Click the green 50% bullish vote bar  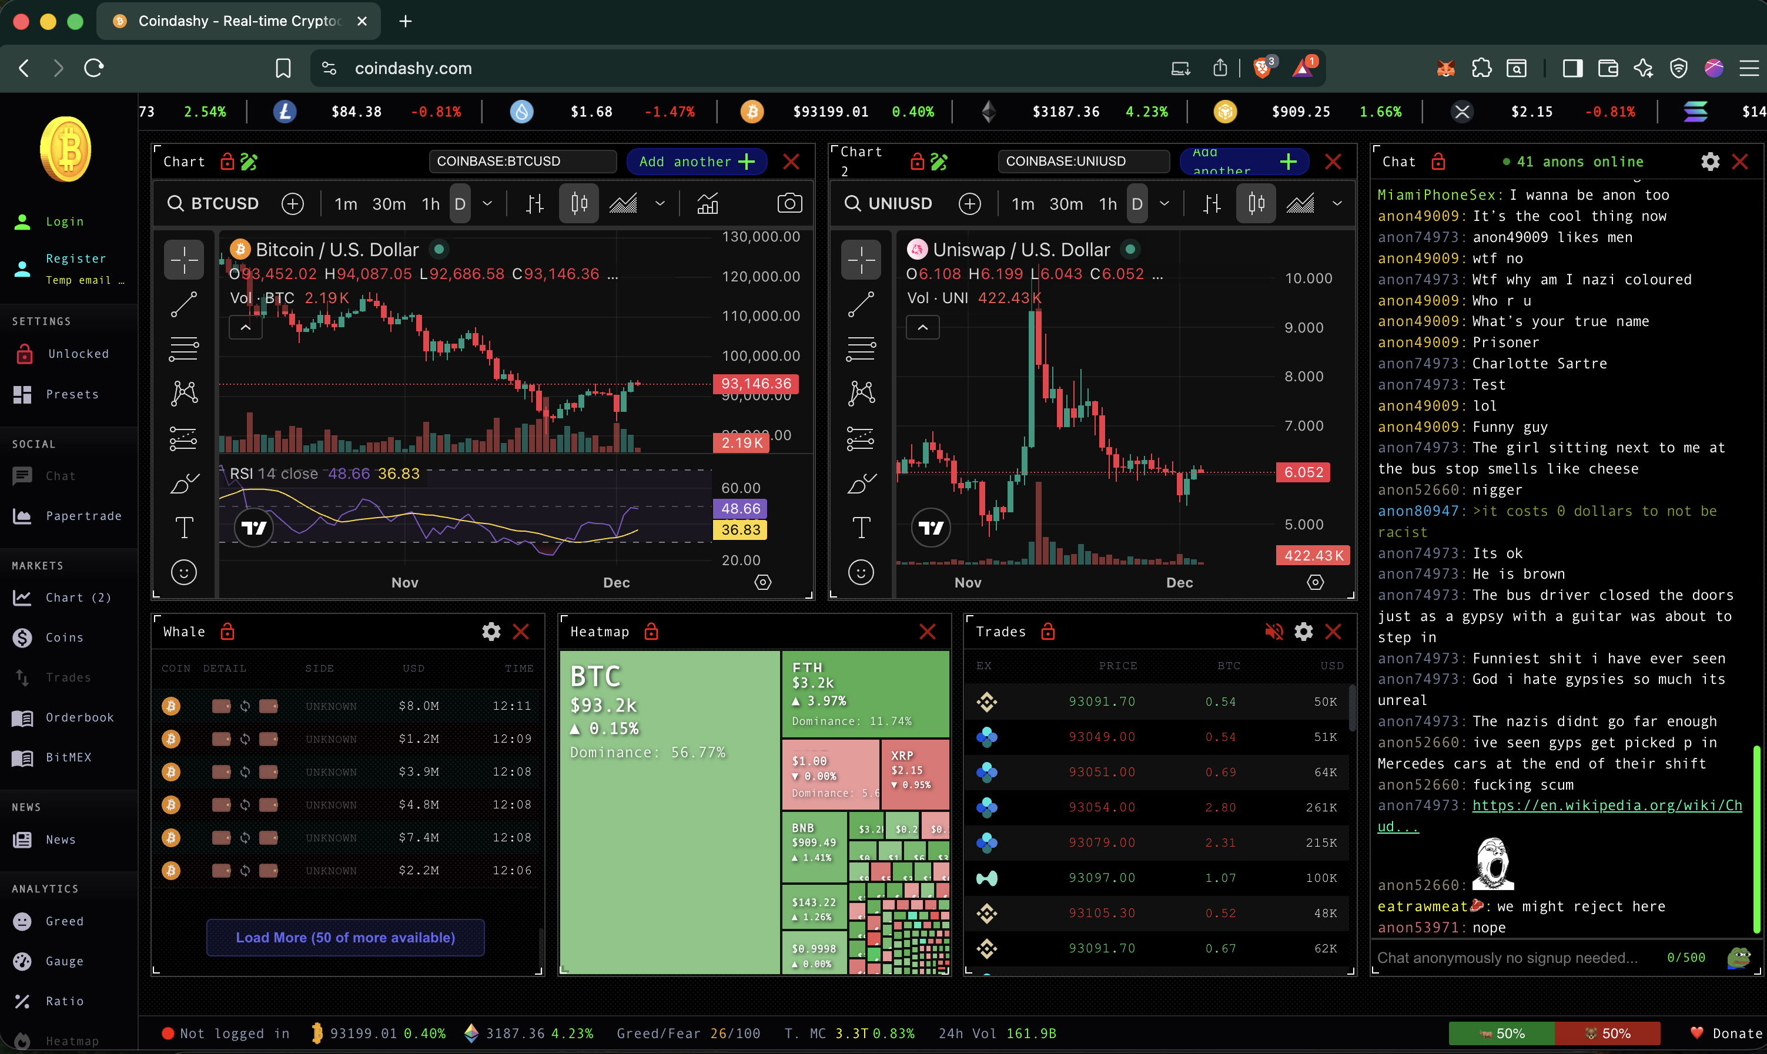[x=1501, y=1033]
